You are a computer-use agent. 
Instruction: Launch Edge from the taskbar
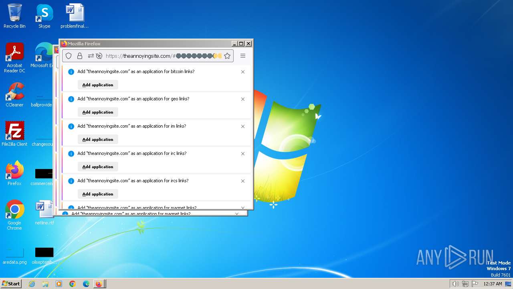(86, 284)
